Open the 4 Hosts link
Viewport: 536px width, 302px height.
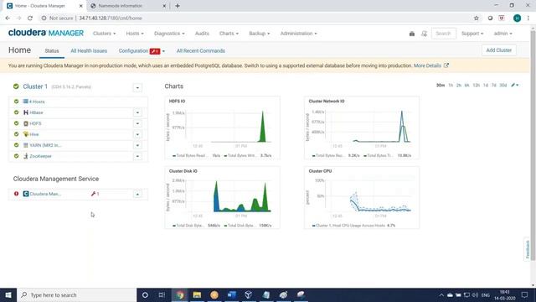point(37,102)
